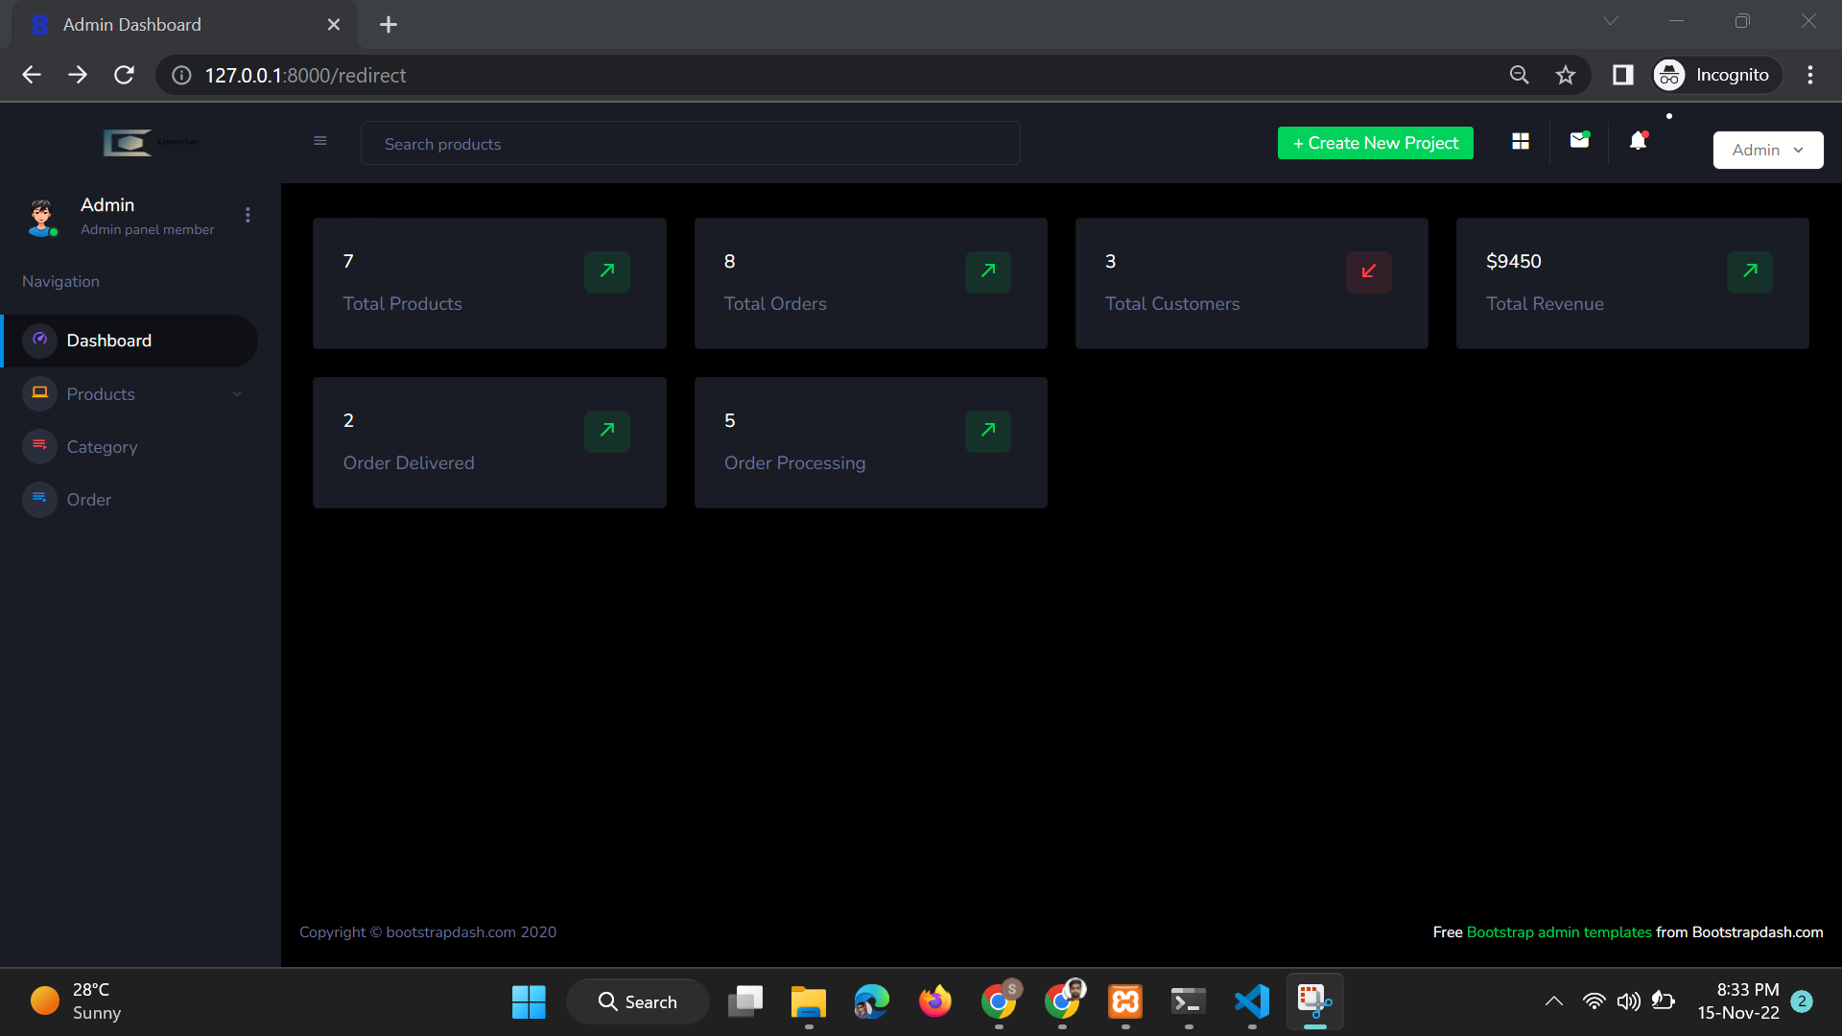Click the green arrow on Total Orders card
The image size is (1842, 1036).
[987, 271]
